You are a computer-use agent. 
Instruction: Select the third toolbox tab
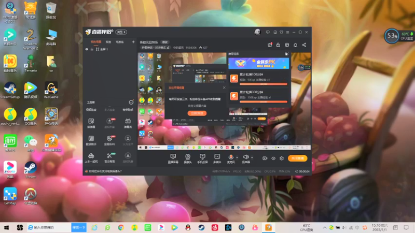(x=128, y=110)
